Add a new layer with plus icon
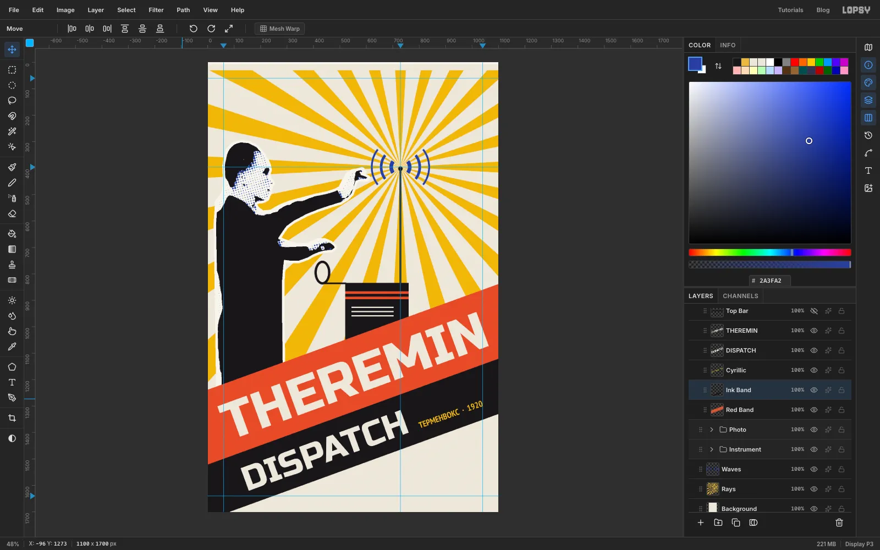This screenshot has height=550, width=880. coord(701,522)
